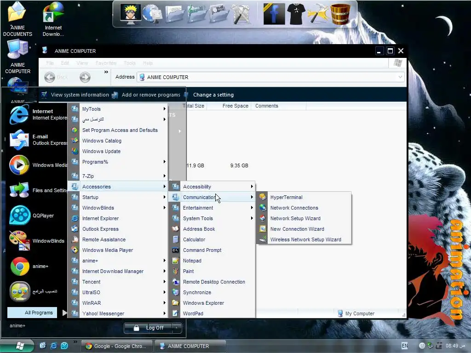
Task: Click the Internet Explorer quick launch icon
Action: [53, 346]
